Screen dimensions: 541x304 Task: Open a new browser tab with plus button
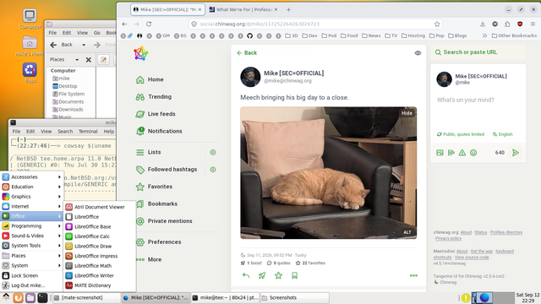[x=288, y=9]
